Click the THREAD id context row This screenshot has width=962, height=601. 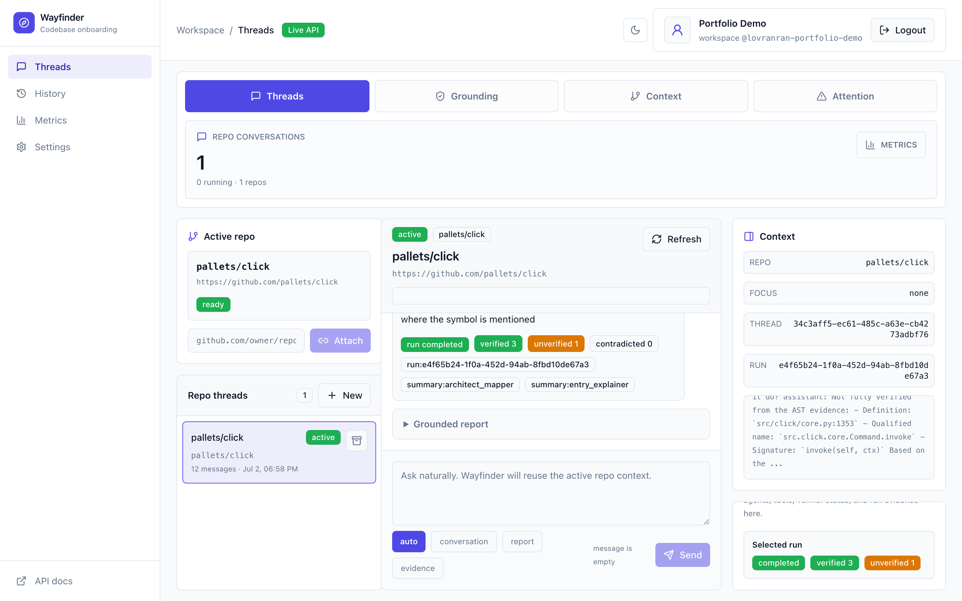839,329
